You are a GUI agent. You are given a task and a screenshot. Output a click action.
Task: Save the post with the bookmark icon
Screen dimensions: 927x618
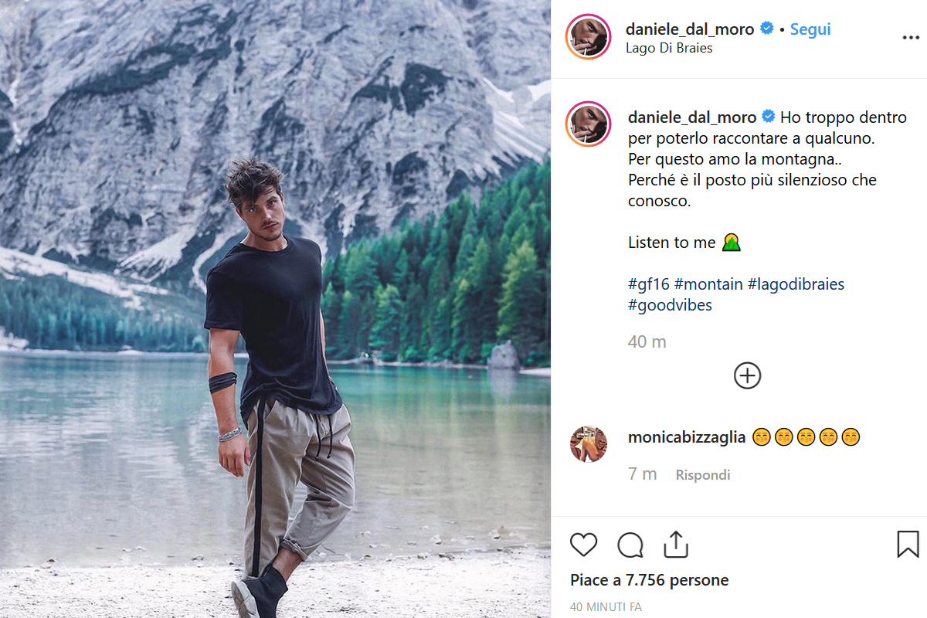pos(909,545)
